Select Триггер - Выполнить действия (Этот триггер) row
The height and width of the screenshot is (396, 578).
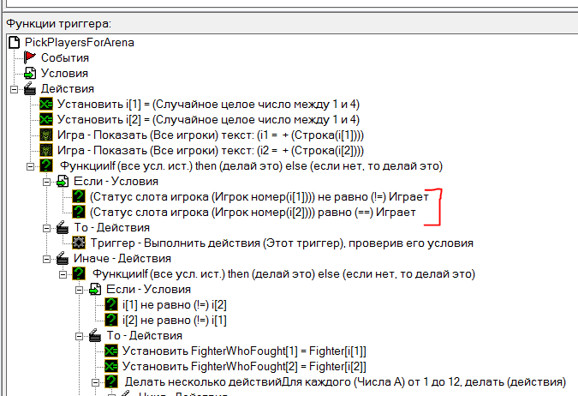[x=282, y=243]
